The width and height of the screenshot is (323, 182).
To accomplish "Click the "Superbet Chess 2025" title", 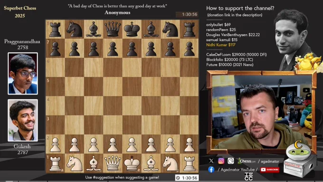I will 20,12.
